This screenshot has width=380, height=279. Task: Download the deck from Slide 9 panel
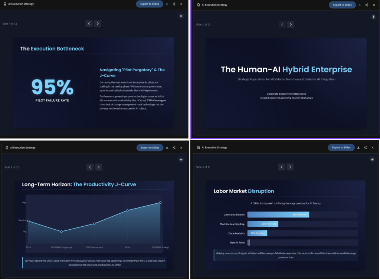click(167, 148)
